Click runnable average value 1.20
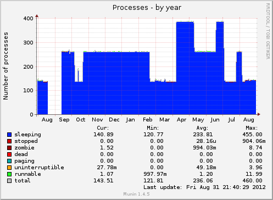Screen dimensions: 273x200 click(x=206, y=174)
